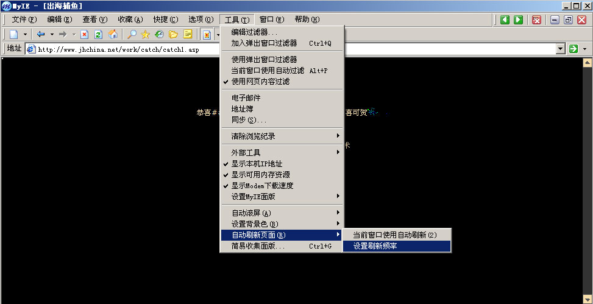Open 地址簿 from Tools menu

282,109
